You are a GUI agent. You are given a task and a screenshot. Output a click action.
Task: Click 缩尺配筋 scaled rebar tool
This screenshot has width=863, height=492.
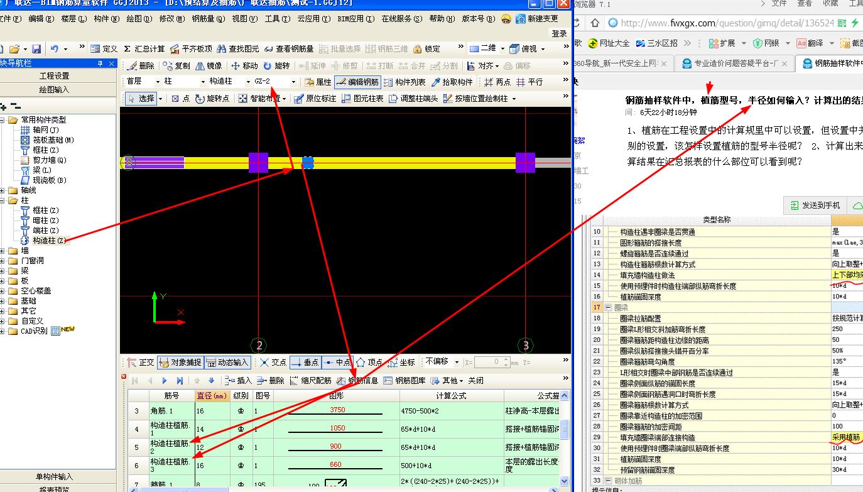pyautogui.click(x=310, y=380)
